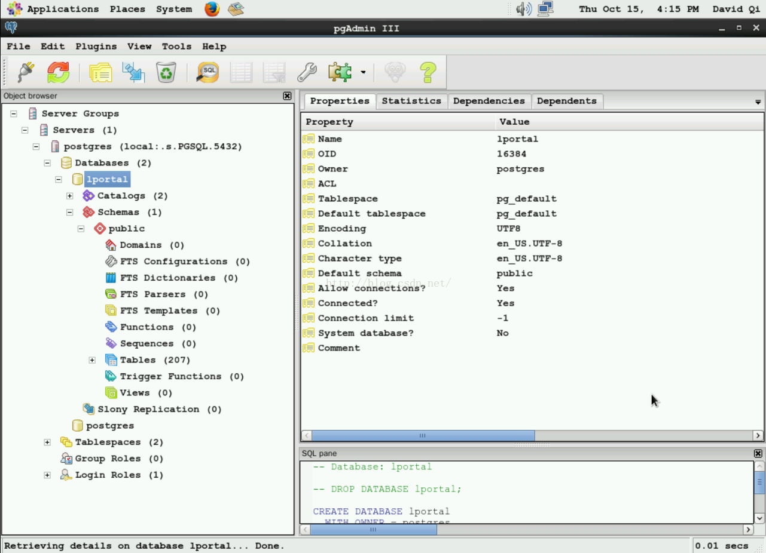Click the date and time in the top panel
This screenshot has height=553, width=766.
(639, 9)
